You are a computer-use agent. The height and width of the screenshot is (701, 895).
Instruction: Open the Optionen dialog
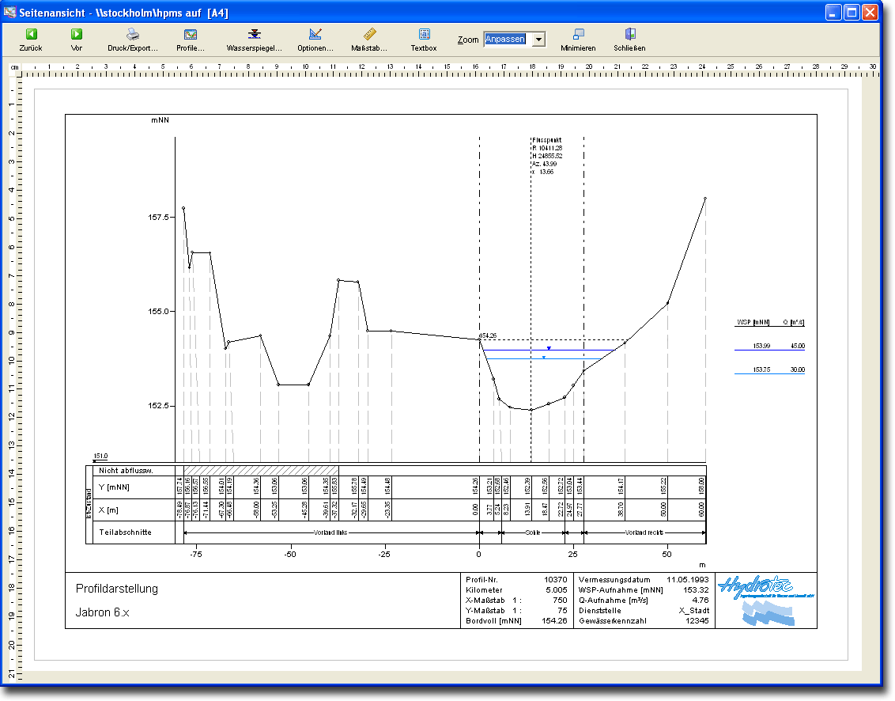click(315, 40)
